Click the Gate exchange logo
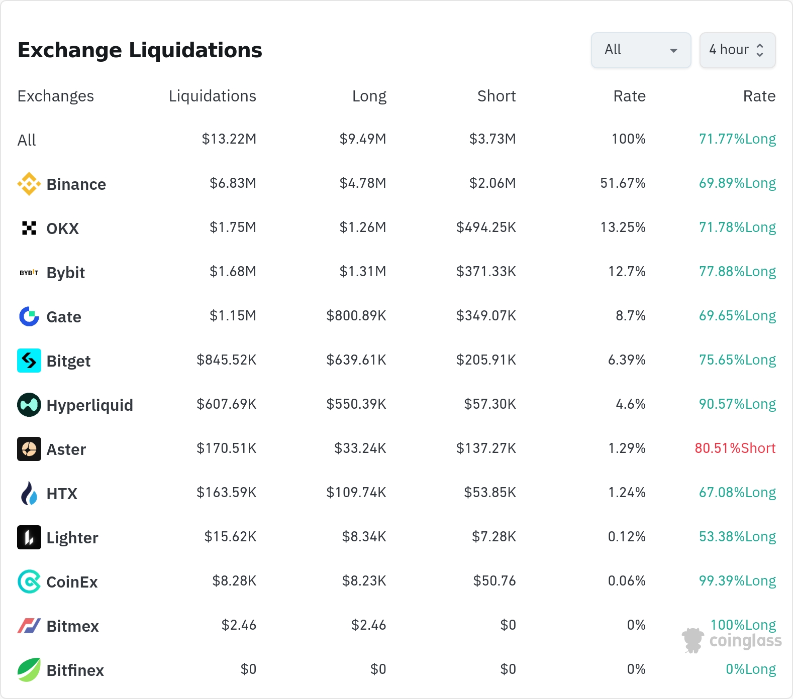The height and width of the screenshot is (699, 793). click(x=29, y=317)
